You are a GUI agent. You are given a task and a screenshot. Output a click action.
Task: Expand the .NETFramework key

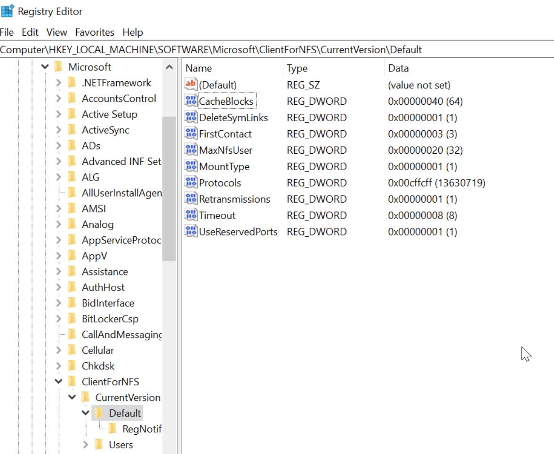coord(58,83)
